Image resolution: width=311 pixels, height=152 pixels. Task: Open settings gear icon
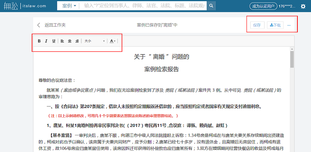(303, 6)
